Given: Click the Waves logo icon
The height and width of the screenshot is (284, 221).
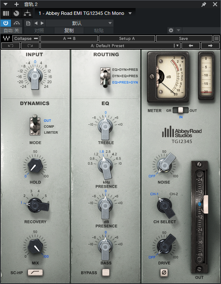Looking at the screenshot, I should coord(6,38).
